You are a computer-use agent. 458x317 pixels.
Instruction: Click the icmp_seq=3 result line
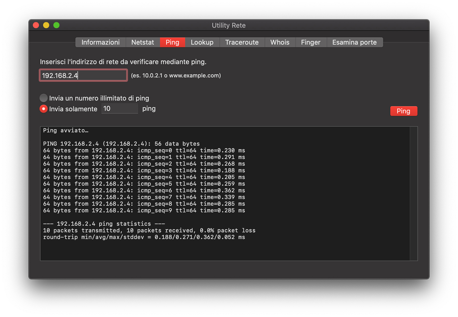click(x=144, y=171)
